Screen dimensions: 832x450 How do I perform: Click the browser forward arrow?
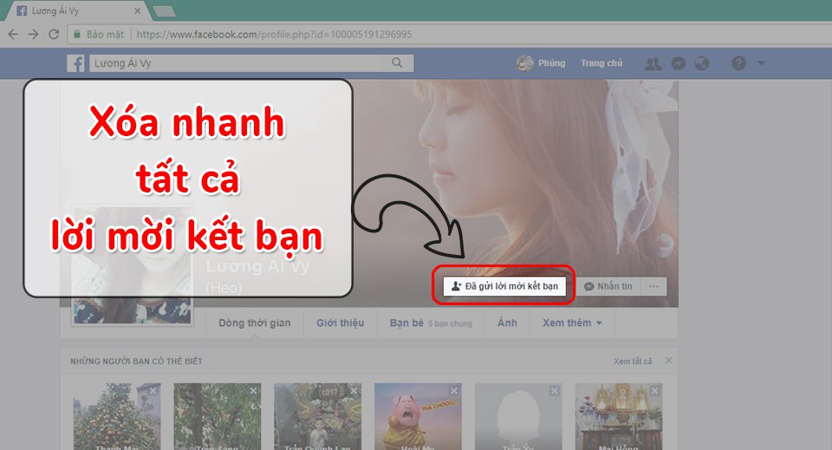[x=34, y=35]
